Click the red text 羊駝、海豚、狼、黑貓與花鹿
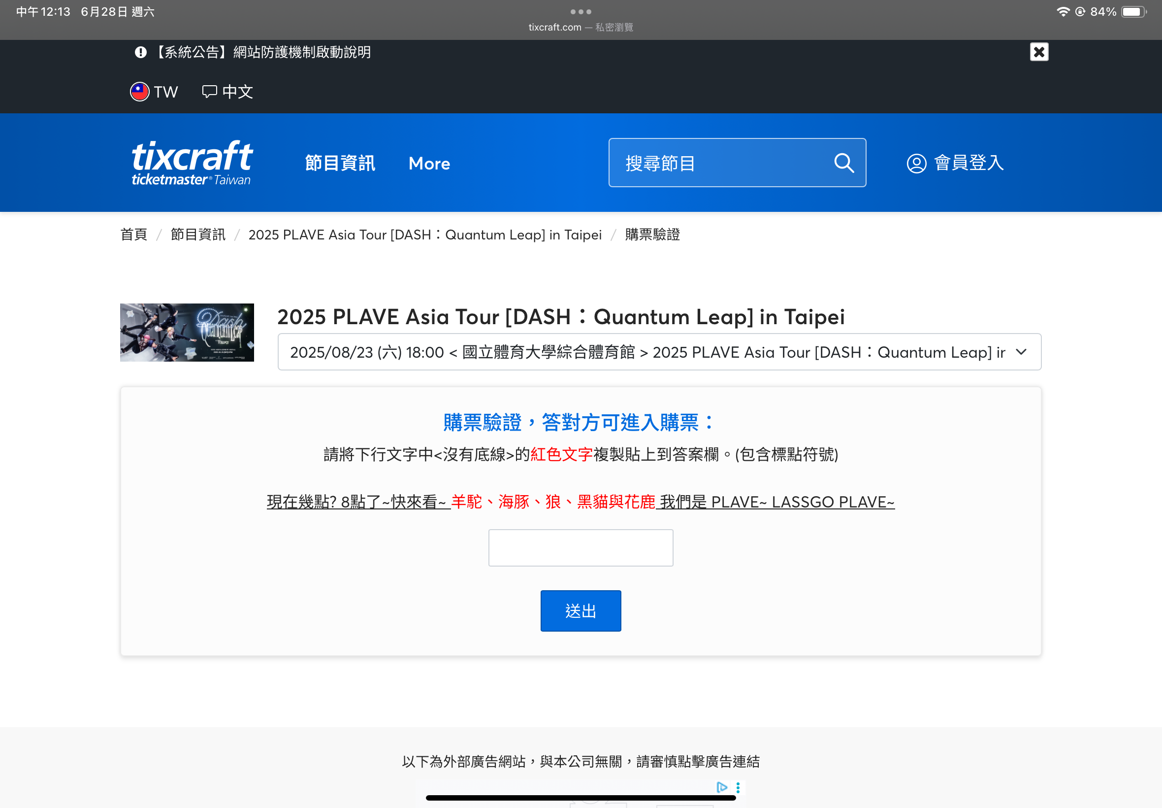This screenshot has width=1162, height=808. coord(553,502)
